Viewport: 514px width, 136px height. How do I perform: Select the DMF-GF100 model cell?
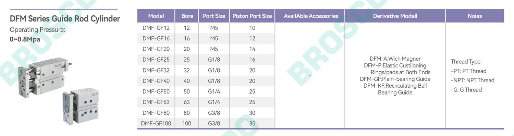tap(156, 123)
